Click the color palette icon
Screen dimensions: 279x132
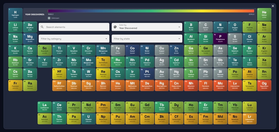[x=115, y=27]
